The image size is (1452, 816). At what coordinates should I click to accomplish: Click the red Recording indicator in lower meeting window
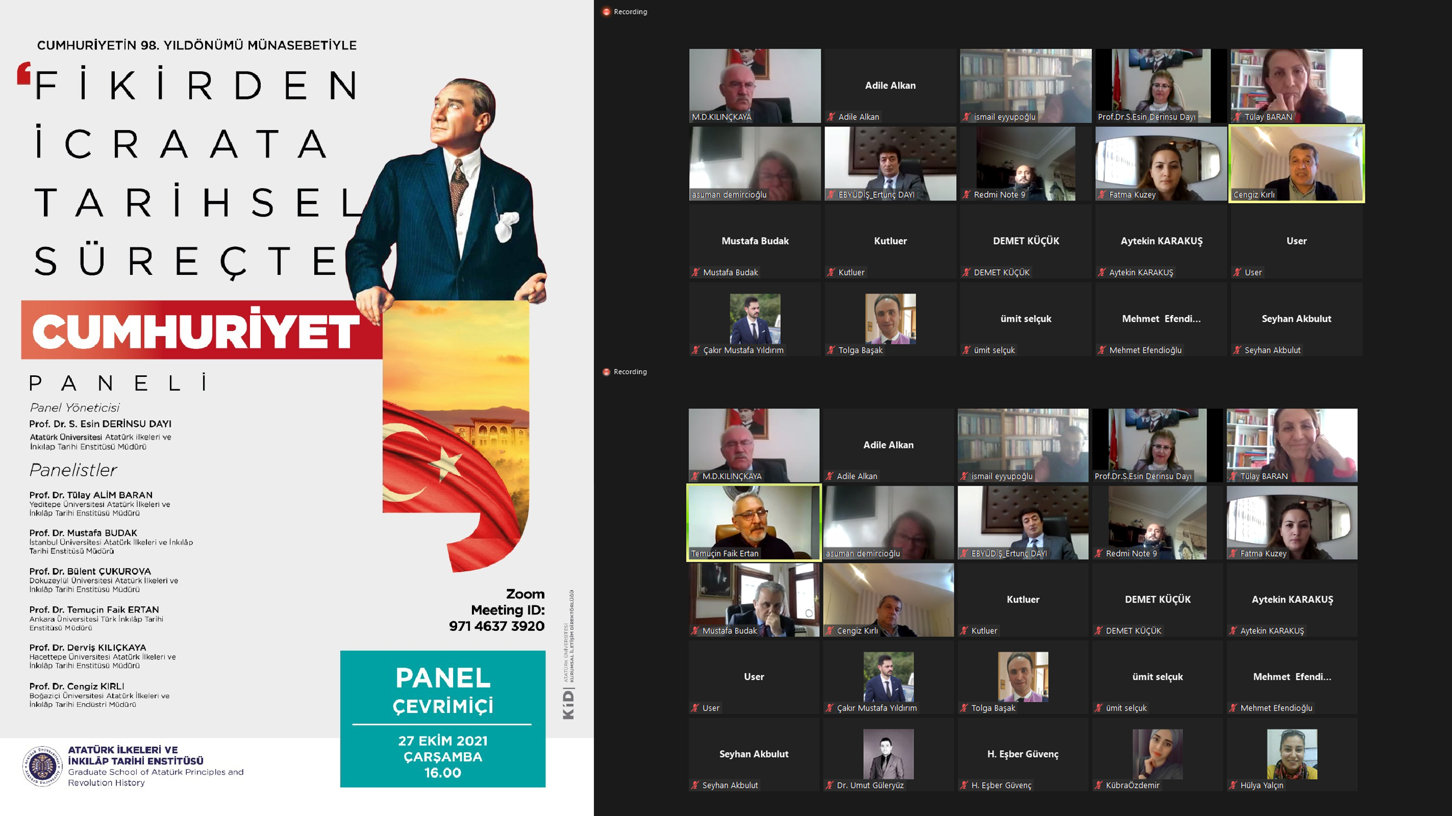click(x=607, y=372)
